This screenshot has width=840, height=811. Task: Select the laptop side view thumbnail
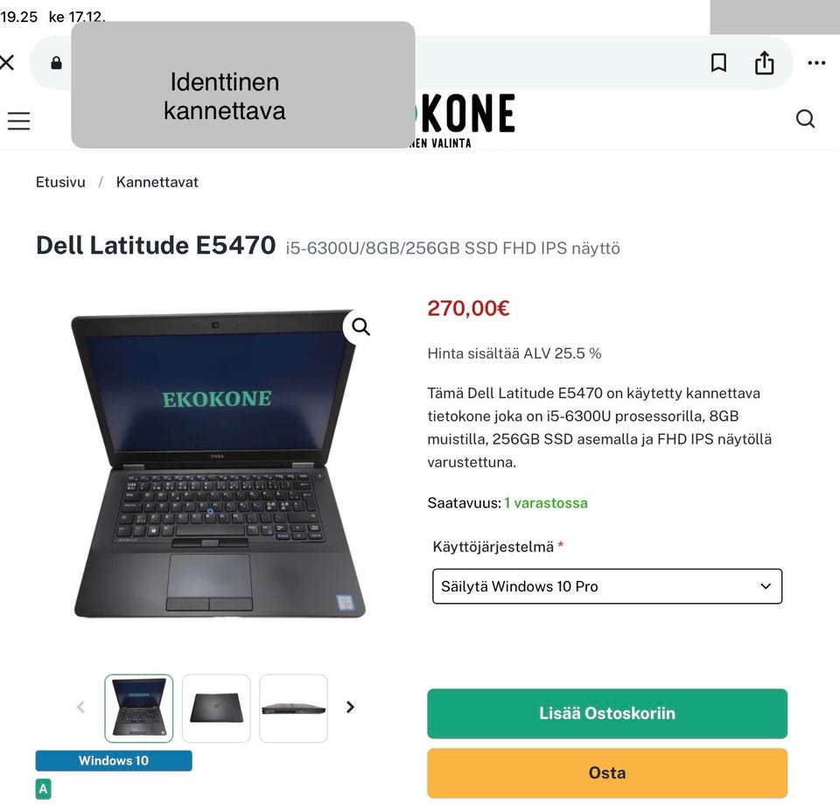coord(293,708)
